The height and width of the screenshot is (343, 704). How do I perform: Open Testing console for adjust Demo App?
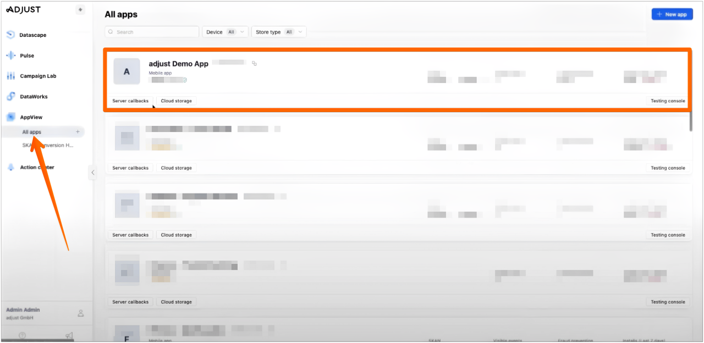click(x=668, y=101)
